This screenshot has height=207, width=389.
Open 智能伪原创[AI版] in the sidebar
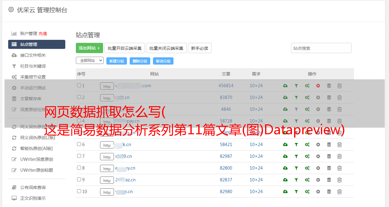pos(37,148)
